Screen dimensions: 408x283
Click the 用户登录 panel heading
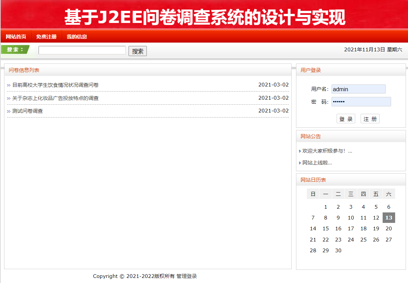pyautogui.click(x=311, y=70)
